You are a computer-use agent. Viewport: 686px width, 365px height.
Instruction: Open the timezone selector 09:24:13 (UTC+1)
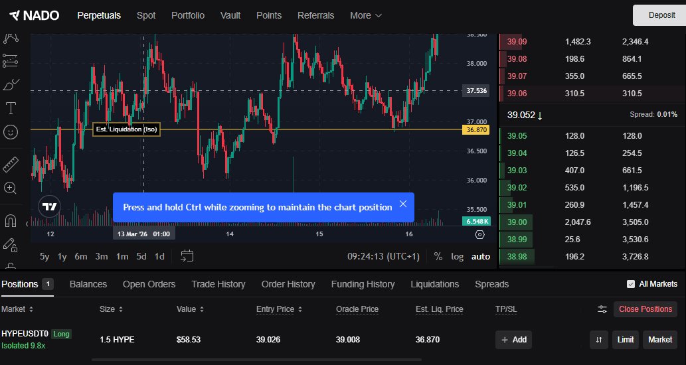383,257
